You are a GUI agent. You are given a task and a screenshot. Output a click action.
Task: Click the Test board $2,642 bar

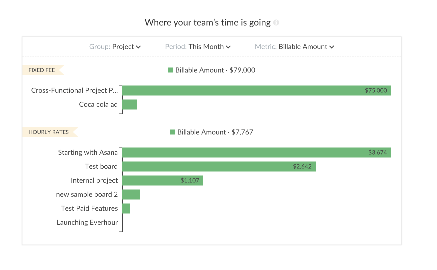(219, 166)
